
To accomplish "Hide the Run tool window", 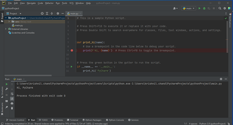I will tap(226, 79).
